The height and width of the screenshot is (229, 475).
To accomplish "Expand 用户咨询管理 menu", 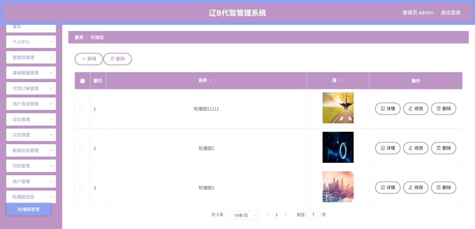I will 31,104.
